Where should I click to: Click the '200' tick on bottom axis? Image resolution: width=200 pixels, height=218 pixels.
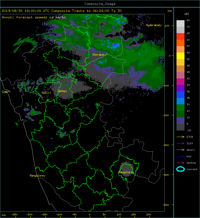click(149, 215)
